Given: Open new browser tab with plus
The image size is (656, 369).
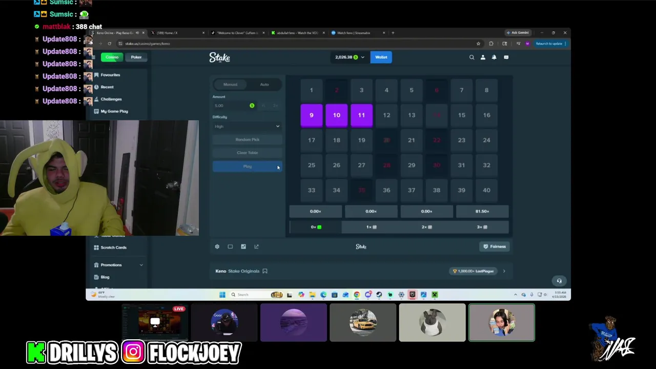Looking at the screenshot, I should [393, 33].
